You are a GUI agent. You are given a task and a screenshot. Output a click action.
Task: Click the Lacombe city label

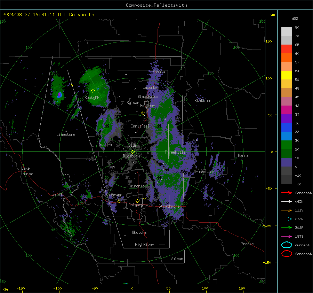pyautogui.click(x=150, y=87)
